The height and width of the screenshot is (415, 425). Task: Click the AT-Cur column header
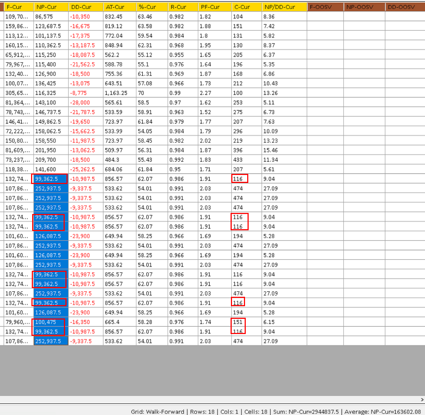(x=120, y=7)
